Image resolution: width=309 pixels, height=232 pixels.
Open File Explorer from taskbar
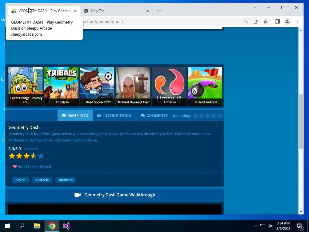coord(37,226)
